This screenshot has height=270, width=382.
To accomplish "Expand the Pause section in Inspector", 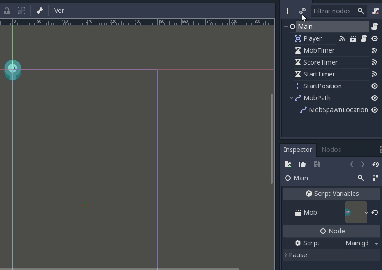I will pos(297,255).
